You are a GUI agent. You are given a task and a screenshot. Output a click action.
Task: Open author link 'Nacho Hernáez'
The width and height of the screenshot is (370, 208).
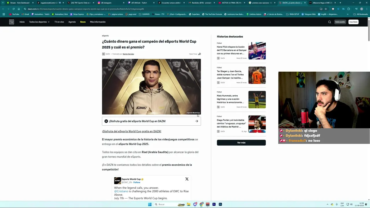(128, 54)
